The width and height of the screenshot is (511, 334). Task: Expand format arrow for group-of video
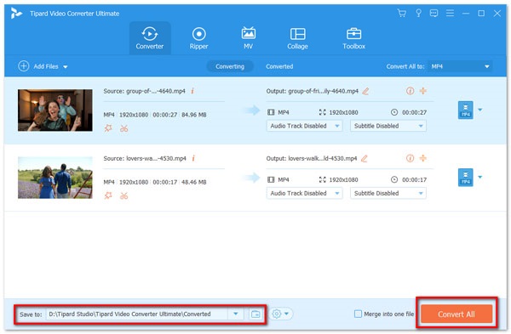480,110
